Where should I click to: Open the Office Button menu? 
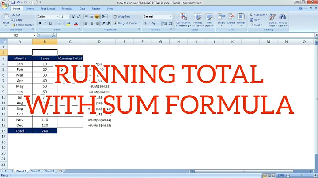(4, 4)
